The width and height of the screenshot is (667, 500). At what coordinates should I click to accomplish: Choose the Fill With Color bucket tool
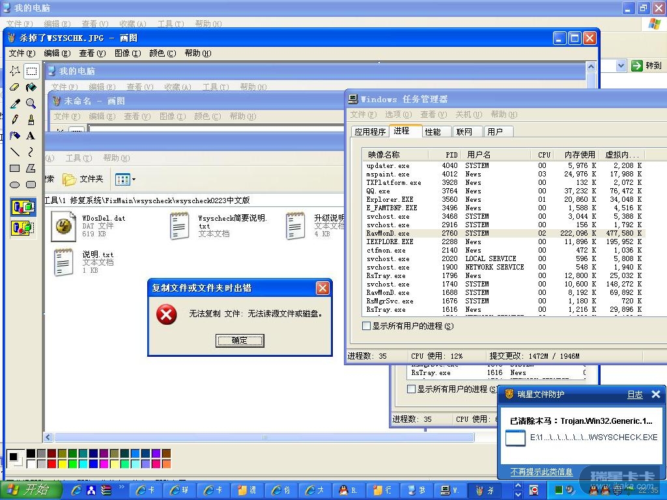[x=31, y=87]
